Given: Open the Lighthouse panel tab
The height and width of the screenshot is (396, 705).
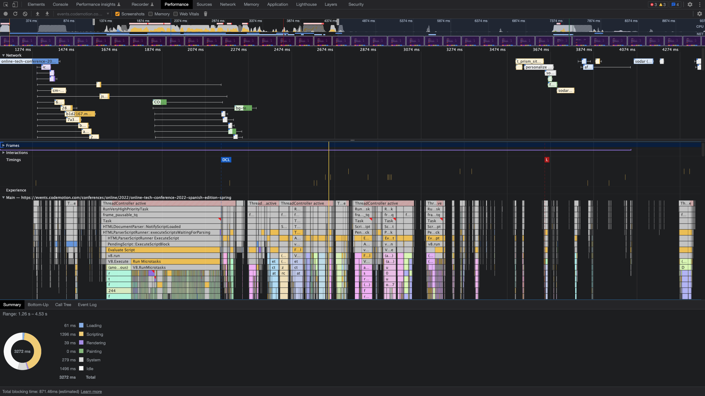Looking at the screenshot, I should pos(306,4).
